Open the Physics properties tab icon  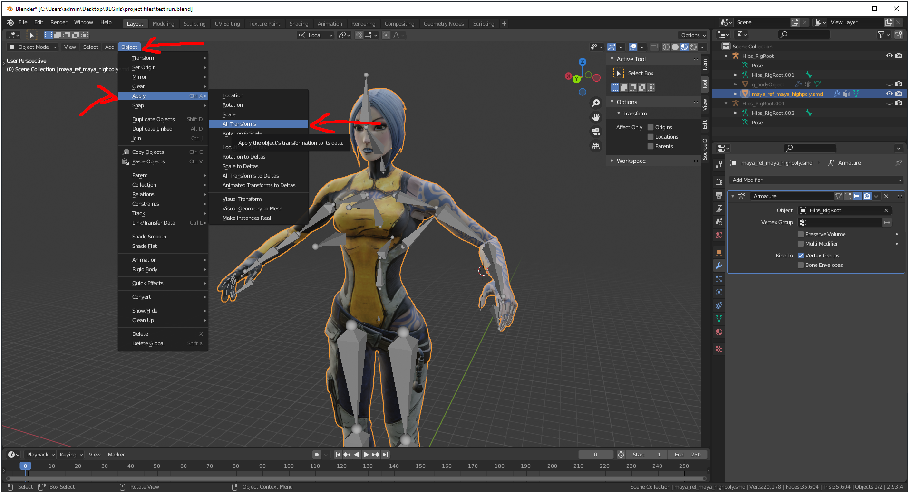pyautogui.click(x=719, y=292)
